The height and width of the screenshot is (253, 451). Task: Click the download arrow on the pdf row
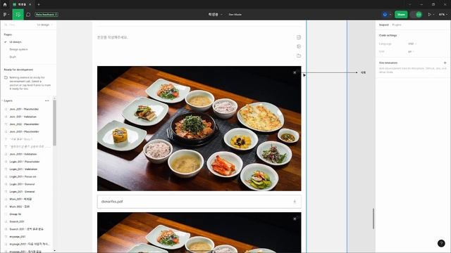click(x=295, y=202)
